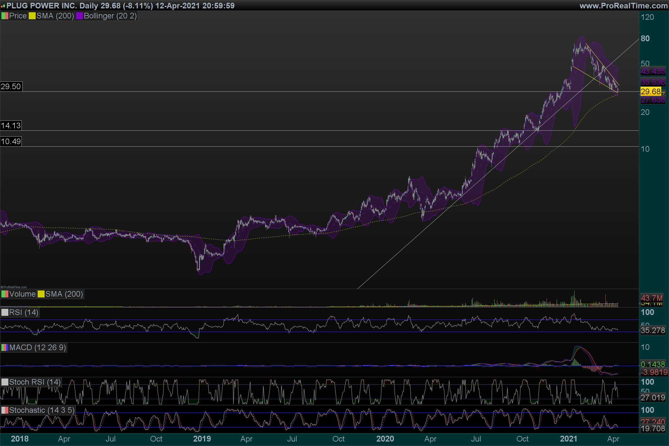Viewport: 669px width, 446px height.
Task: Click the Stochastic (14 3 5) legend icon
Action: [5, 410]
